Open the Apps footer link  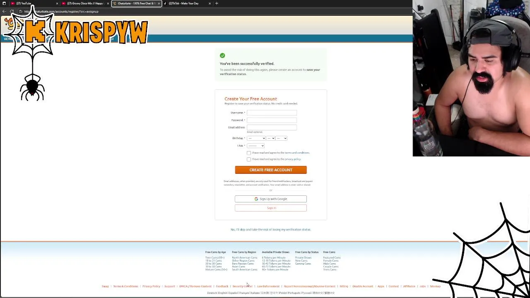coord(381,286)
